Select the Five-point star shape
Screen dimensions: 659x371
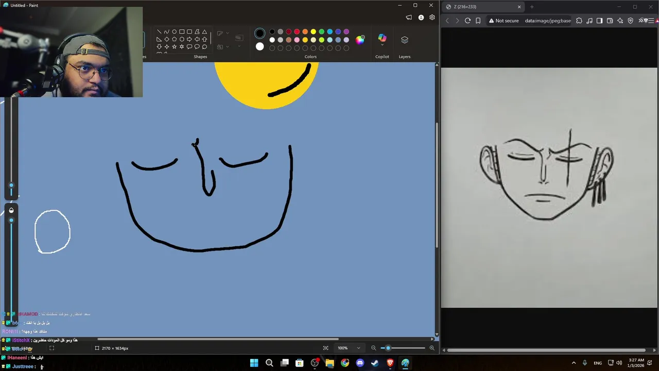pos(174,47)
